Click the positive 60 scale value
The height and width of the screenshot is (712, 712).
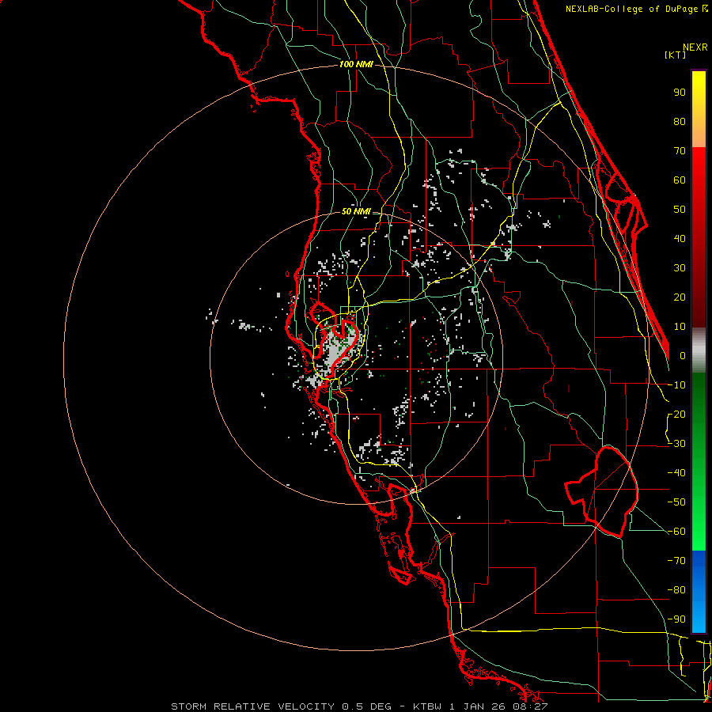680,180
